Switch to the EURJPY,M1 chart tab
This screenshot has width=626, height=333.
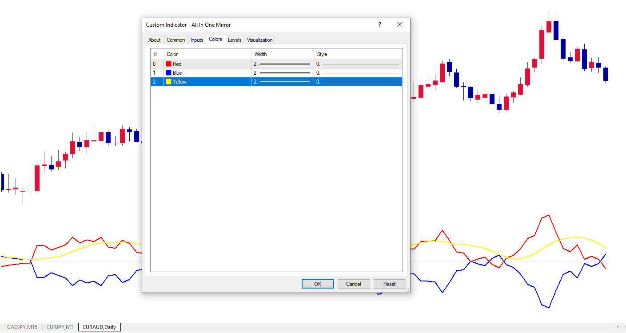point(60,327)
